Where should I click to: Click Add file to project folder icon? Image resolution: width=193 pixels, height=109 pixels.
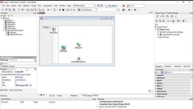[x=40, y=10]
